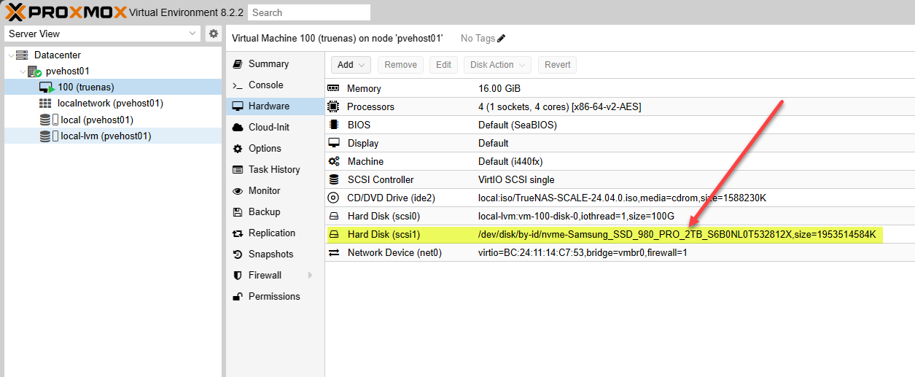Click the Memory row icon
The height and width of the screenshot is (377, 915).
click(x=333, y=88)
